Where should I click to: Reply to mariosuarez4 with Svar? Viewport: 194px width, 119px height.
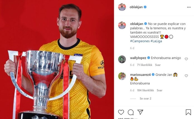[159, 90]
